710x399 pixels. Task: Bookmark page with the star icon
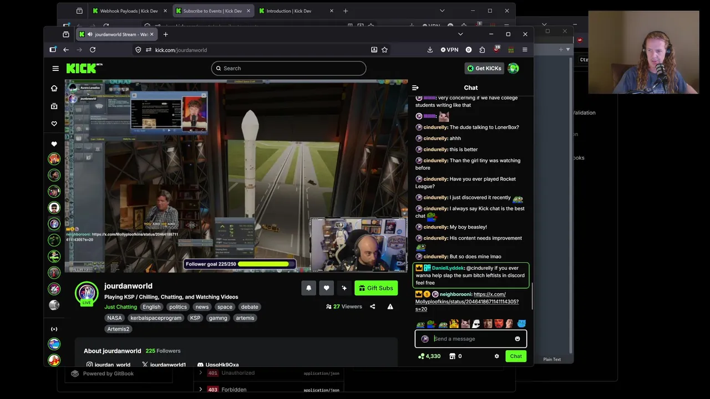tap(384, 50)
